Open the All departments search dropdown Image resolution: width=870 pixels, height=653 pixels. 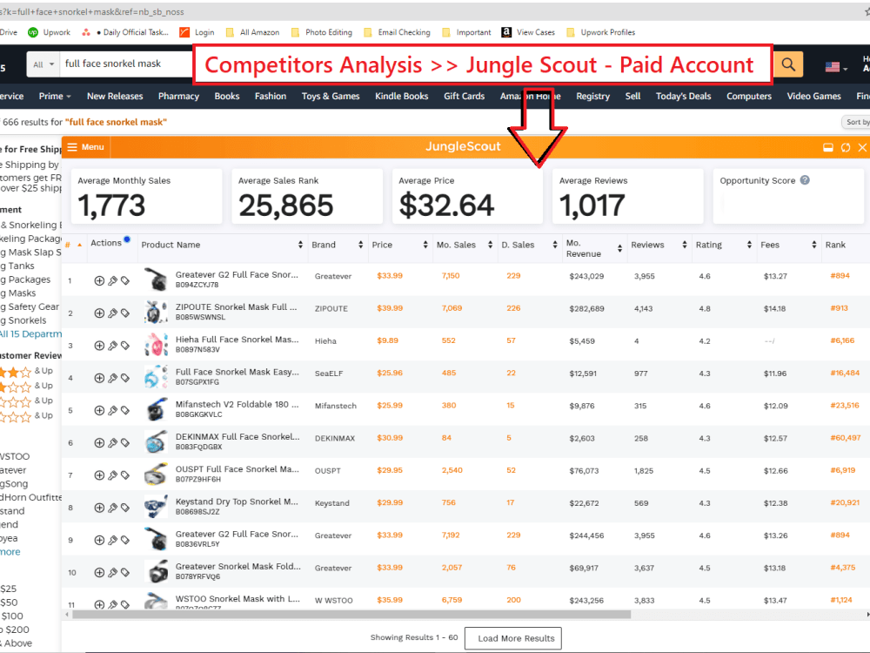(43, 64)
